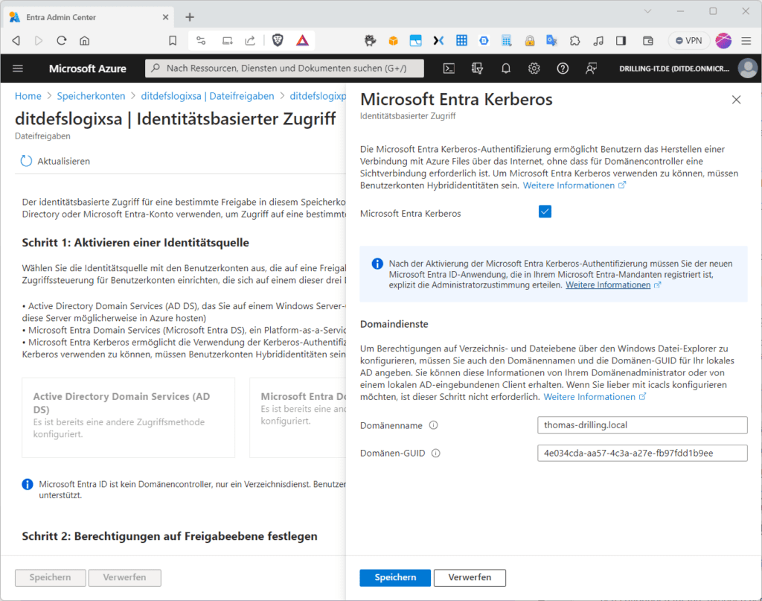
Task: Click the DRILLING-IT.DE tenant name
Action: (x=674, y=69)
